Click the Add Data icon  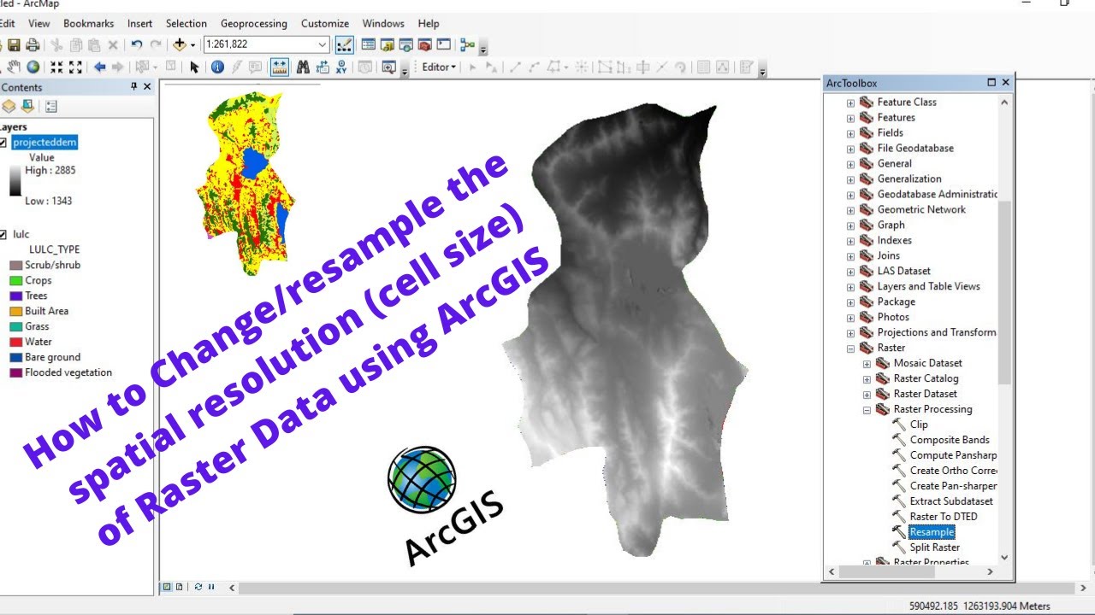[179, 44]
